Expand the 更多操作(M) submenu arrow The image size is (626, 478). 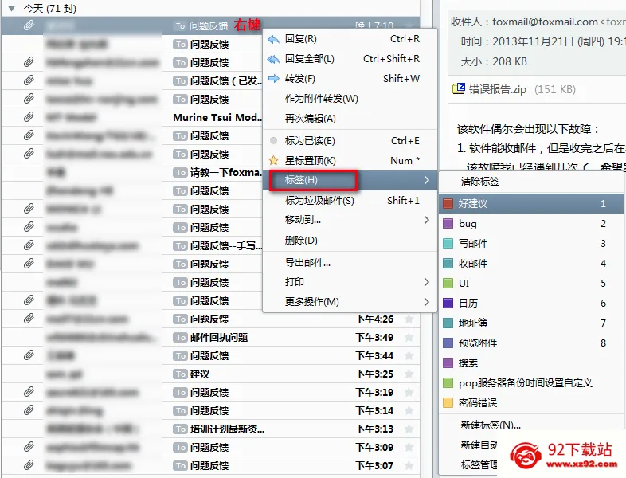(x=426, y=301)
